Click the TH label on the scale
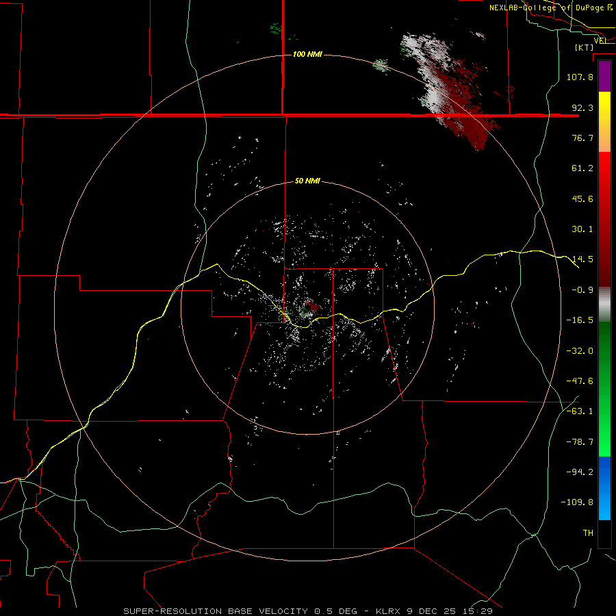Screen dimensions: 616x616 588,533
